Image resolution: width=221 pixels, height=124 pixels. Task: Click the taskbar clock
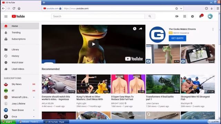215,122
